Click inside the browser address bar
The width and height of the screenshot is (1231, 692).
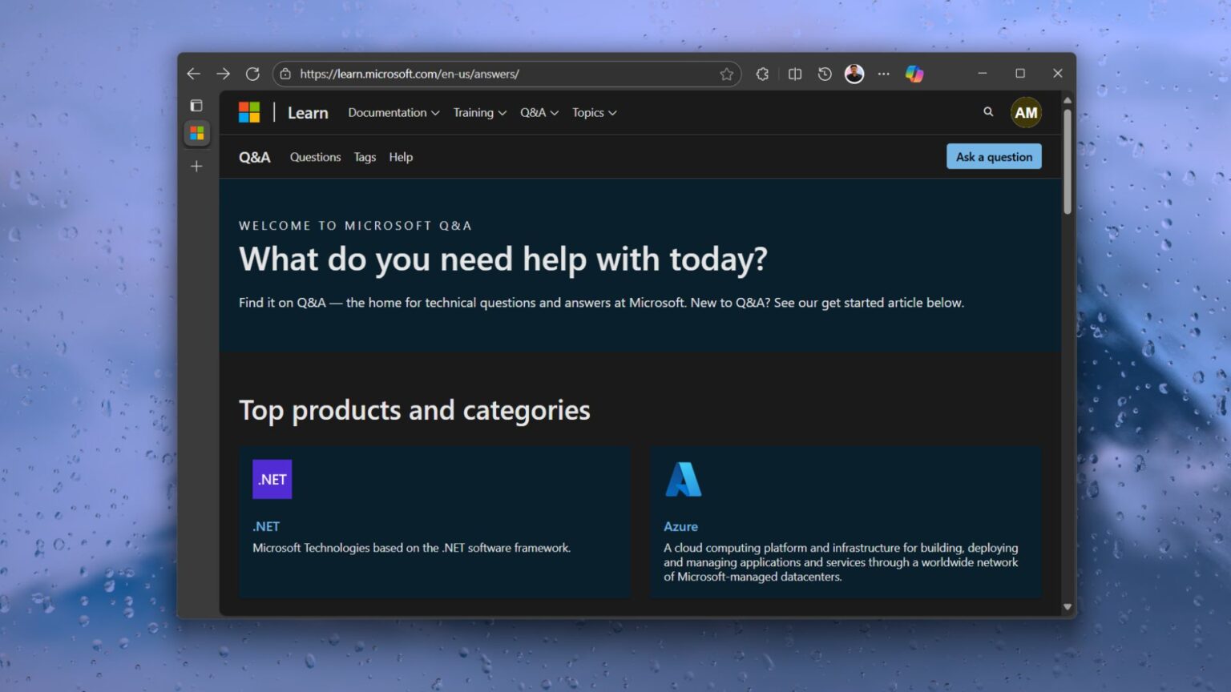tap(481, 74)
